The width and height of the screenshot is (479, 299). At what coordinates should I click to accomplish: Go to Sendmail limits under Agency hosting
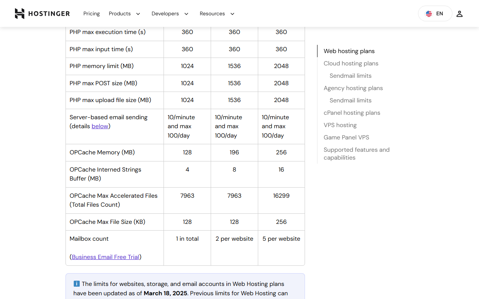(x=351, y=101)
